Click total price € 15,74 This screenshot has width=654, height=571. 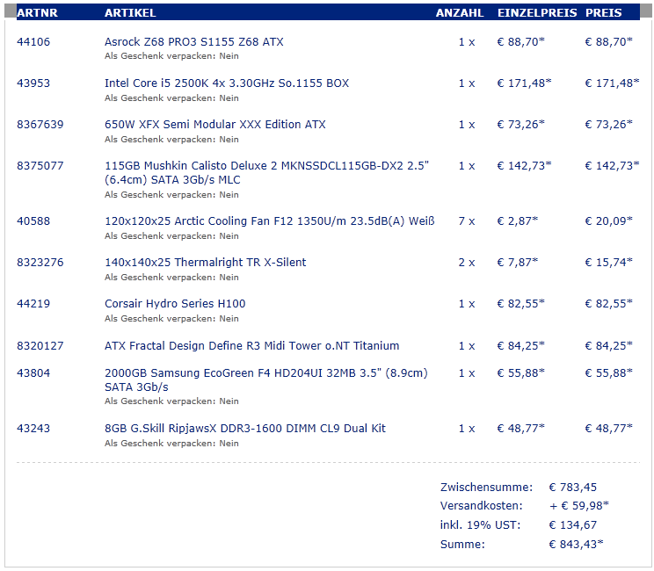609,262
